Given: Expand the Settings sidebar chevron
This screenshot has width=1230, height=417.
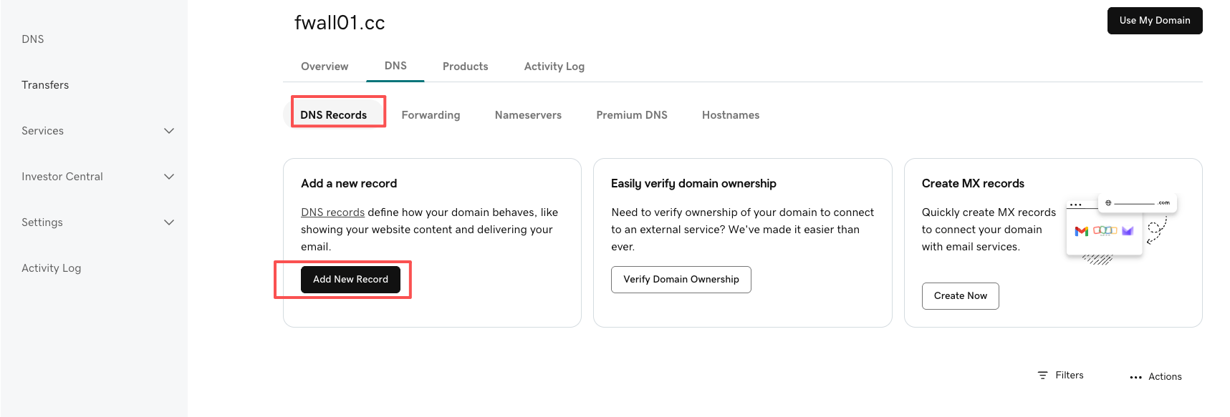Looking at the screenshot, I should pos(169,222).
